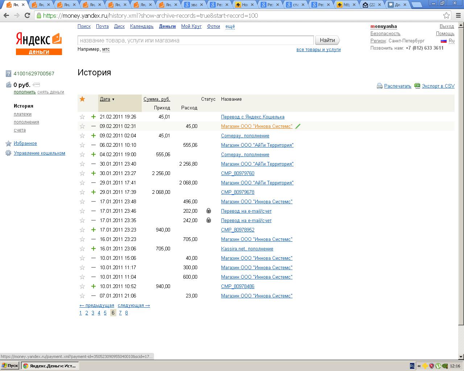Open the CMP_80979760 transaction
This screenshot has width=464, height=371.
point(238,173)
